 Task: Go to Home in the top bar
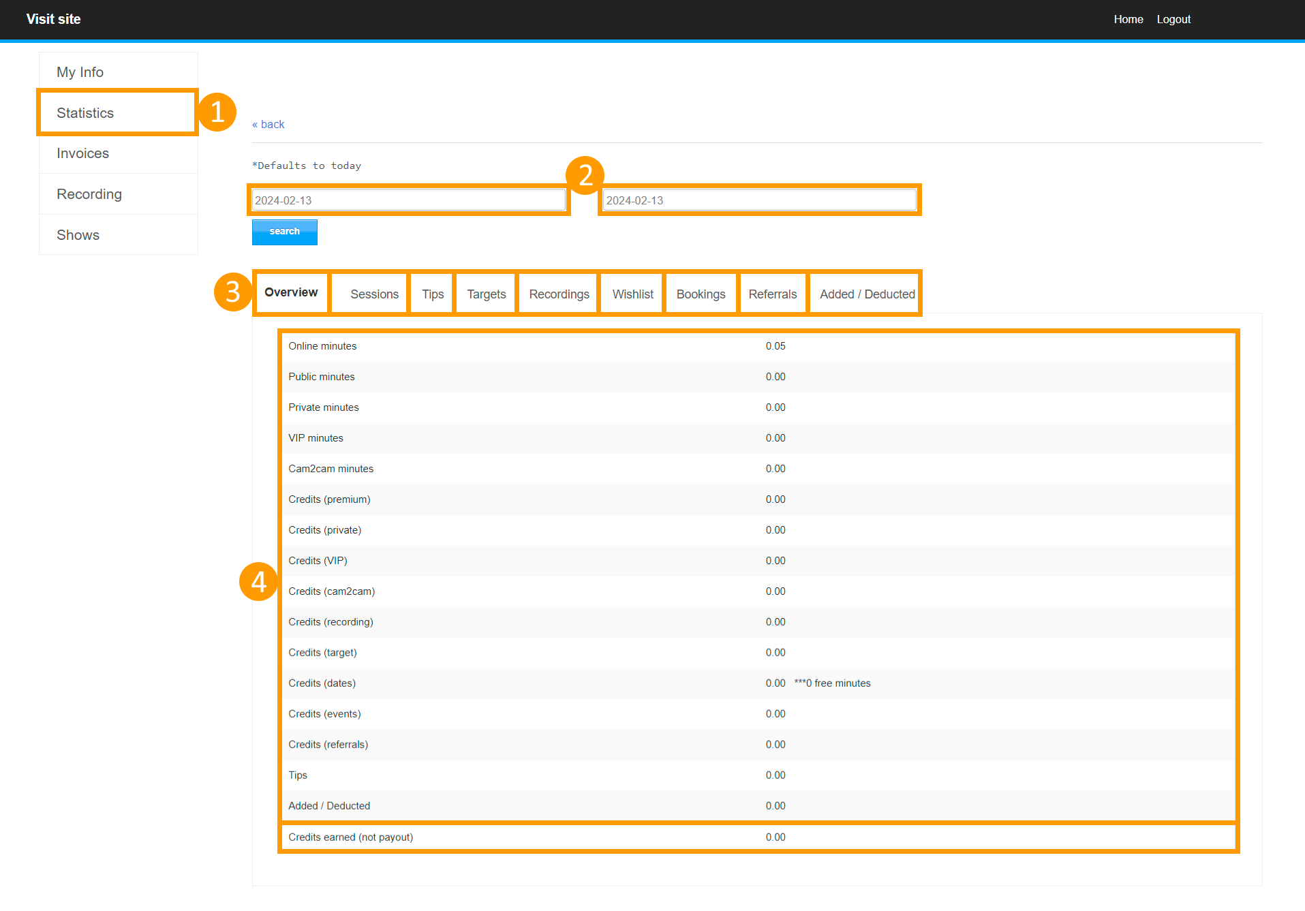1128,19
